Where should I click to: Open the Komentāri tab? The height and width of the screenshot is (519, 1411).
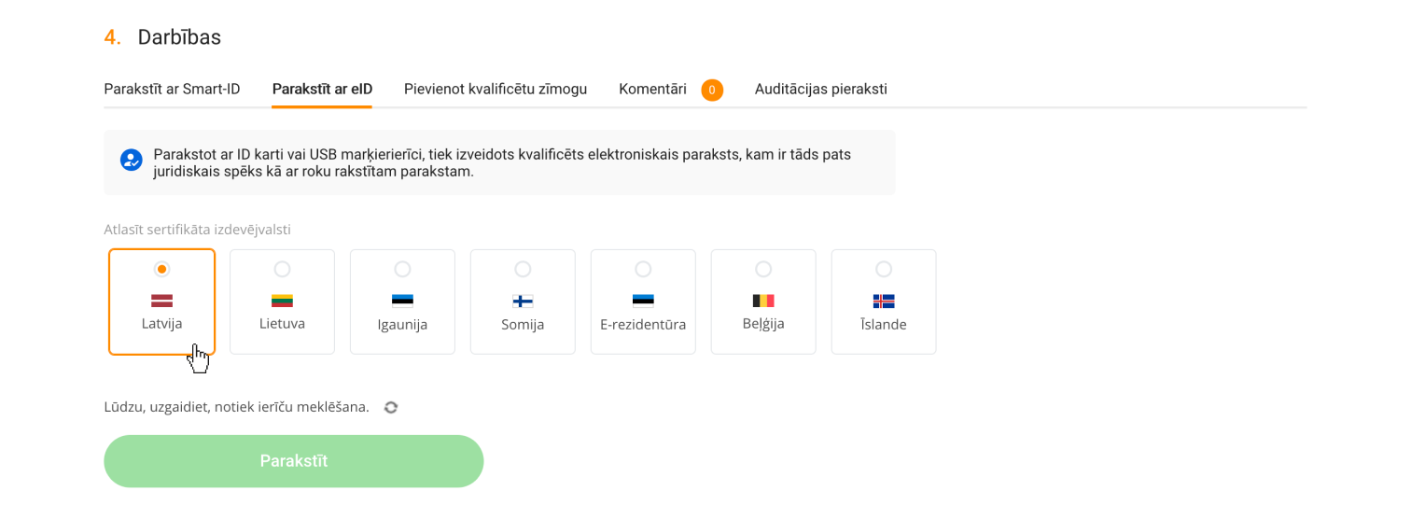point(652,90)
